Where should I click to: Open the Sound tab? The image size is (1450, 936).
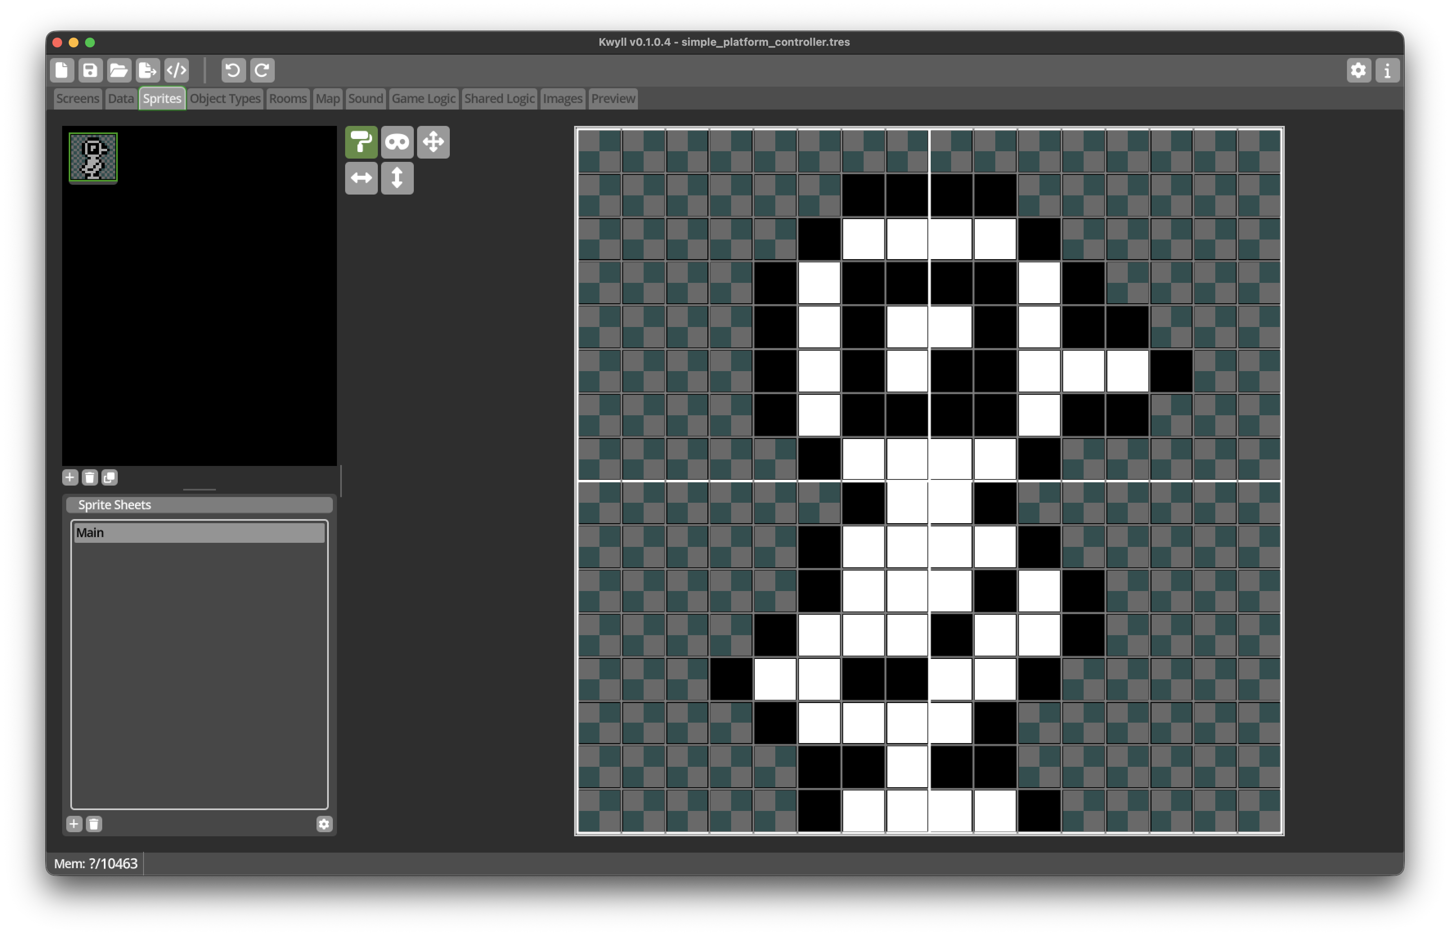pyautogui.click(x=366, y=99)
